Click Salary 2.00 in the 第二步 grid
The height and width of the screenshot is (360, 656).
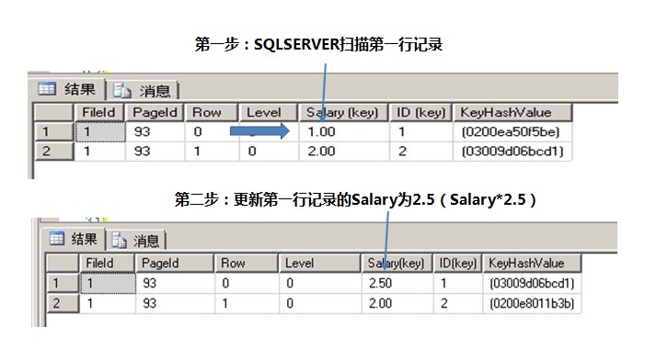(397, 303)
